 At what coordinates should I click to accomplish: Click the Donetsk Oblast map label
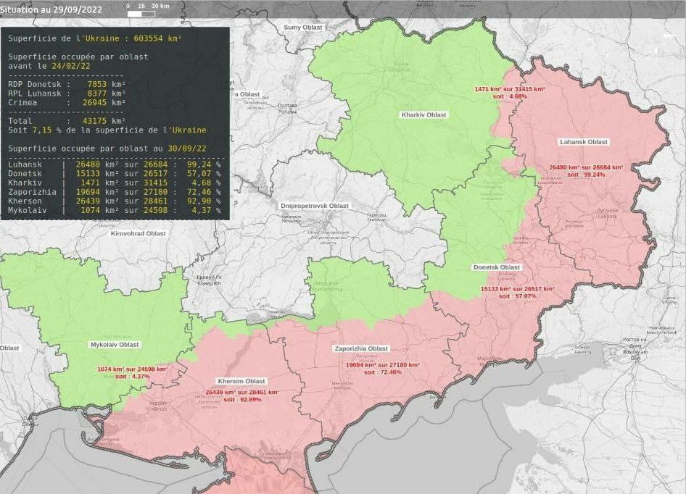[497, 267]
